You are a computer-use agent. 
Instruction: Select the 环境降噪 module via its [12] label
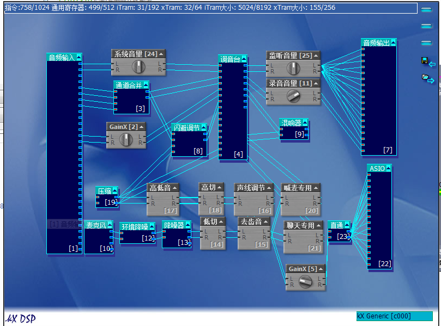148,238
